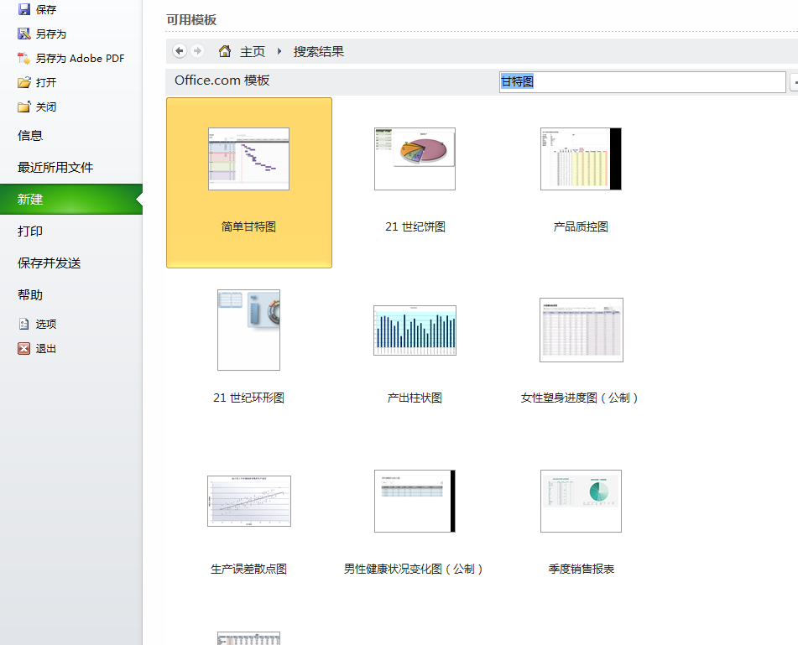Image resolution: width=798 pixels, height=645 pixels.
Task: Select the 21 世纪饼图 template
Action: pos(415,159)
